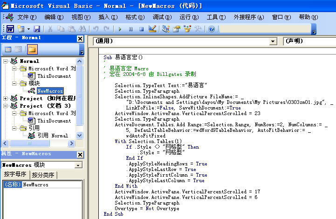Click the Copy toolbar icon
Image resolution: width=336 pixels, height=219 pixels.
[x=61, y=29]
